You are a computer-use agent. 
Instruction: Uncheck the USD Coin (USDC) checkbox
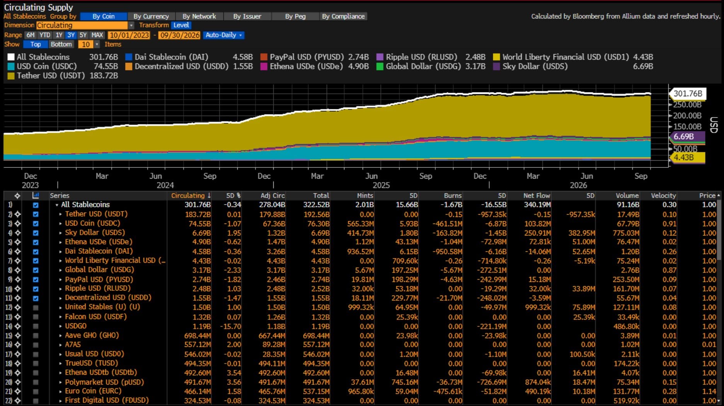(36, 223)
